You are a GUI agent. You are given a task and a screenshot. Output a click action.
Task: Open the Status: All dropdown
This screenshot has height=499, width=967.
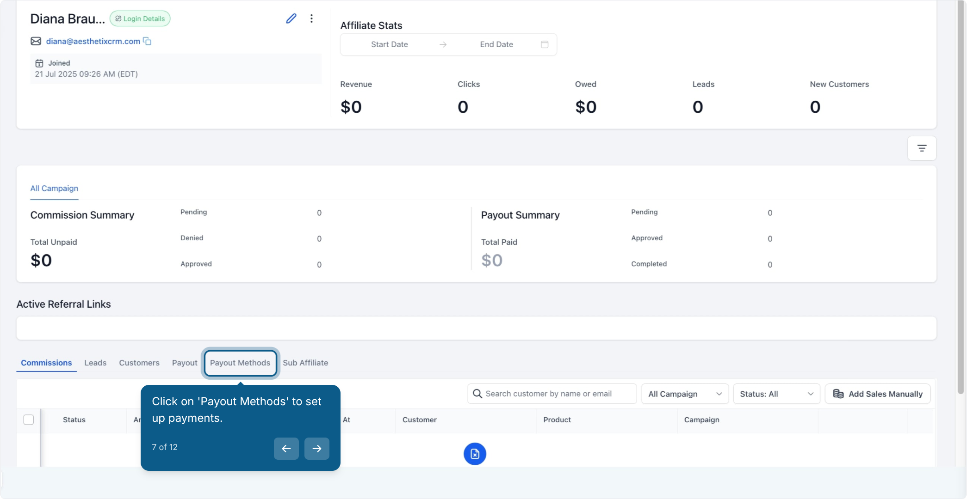coord(776,394)
